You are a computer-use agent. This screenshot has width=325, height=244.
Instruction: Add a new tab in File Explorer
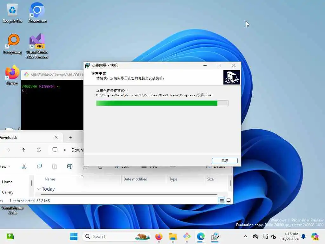(70, 137)
